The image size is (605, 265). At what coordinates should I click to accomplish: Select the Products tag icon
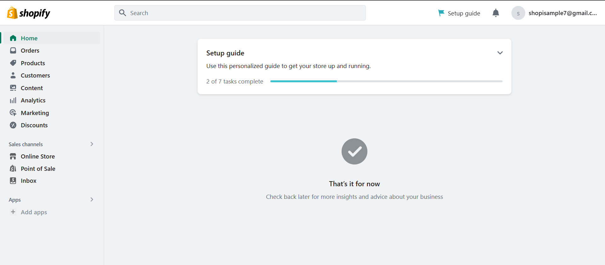(13, 63)
